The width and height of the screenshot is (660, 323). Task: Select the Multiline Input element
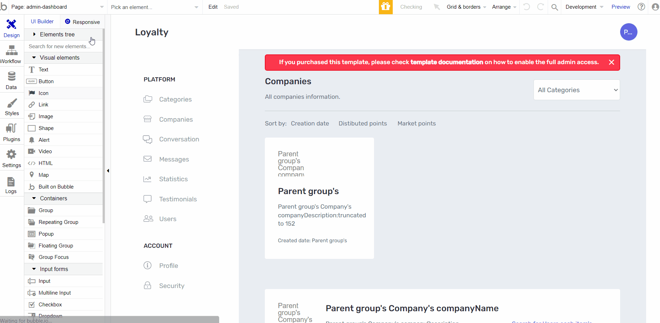(x=63, y=293)
